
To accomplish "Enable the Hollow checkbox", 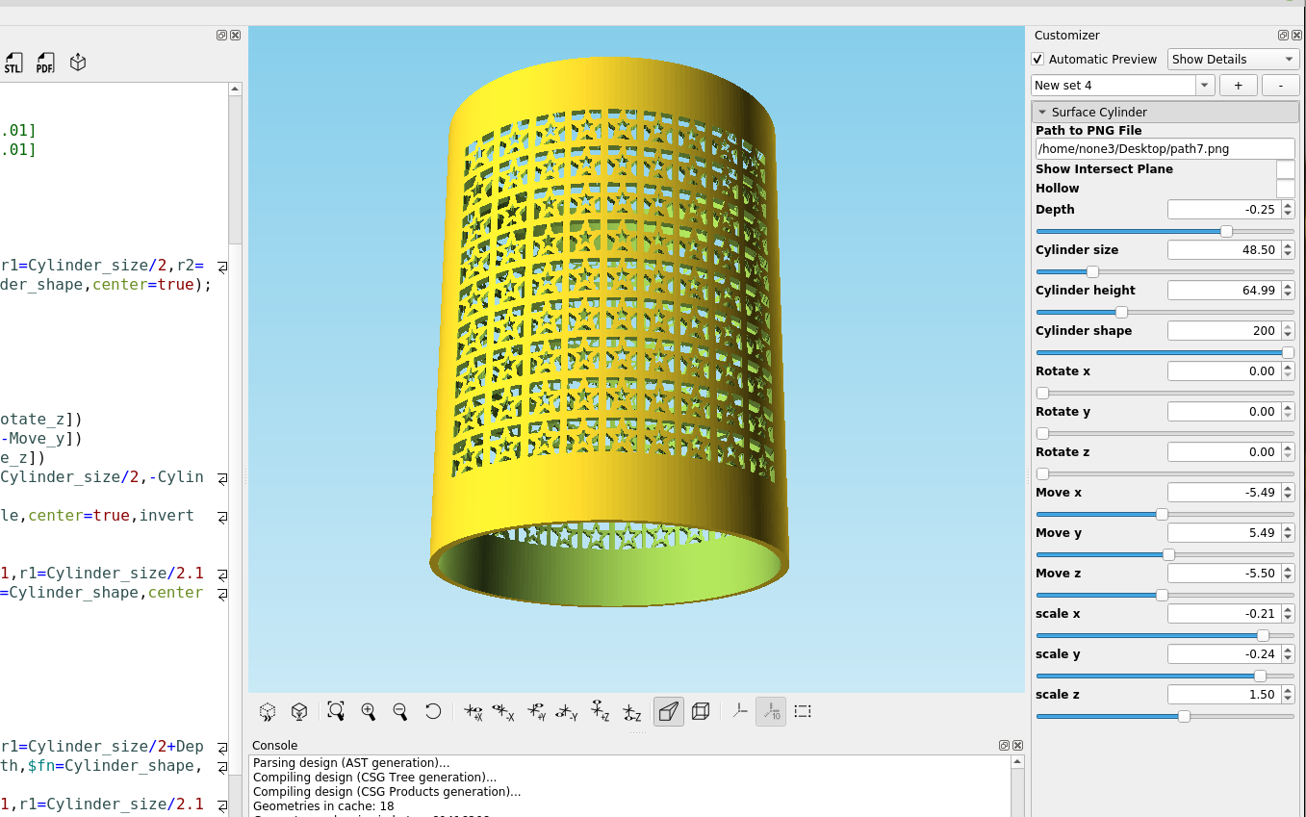I will [x=1286, y=189].
